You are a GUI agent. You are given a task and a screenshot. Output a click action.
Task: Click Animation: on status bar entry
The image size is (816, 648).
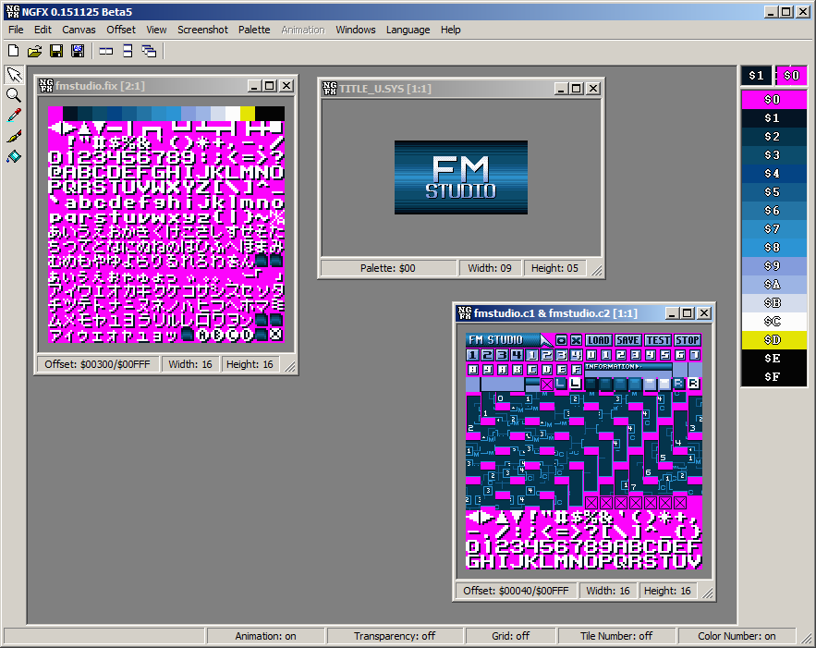pos(265,636)
